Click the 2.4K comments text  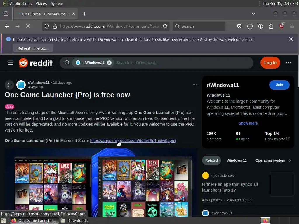click(x=239, y=200)
